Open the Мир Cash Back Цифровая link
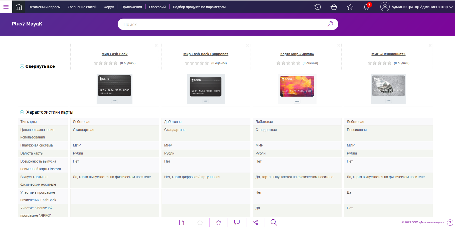The image size is (455, 227). (206, 54)
